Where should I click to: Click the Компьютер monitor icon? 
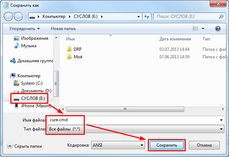point(13,75)
